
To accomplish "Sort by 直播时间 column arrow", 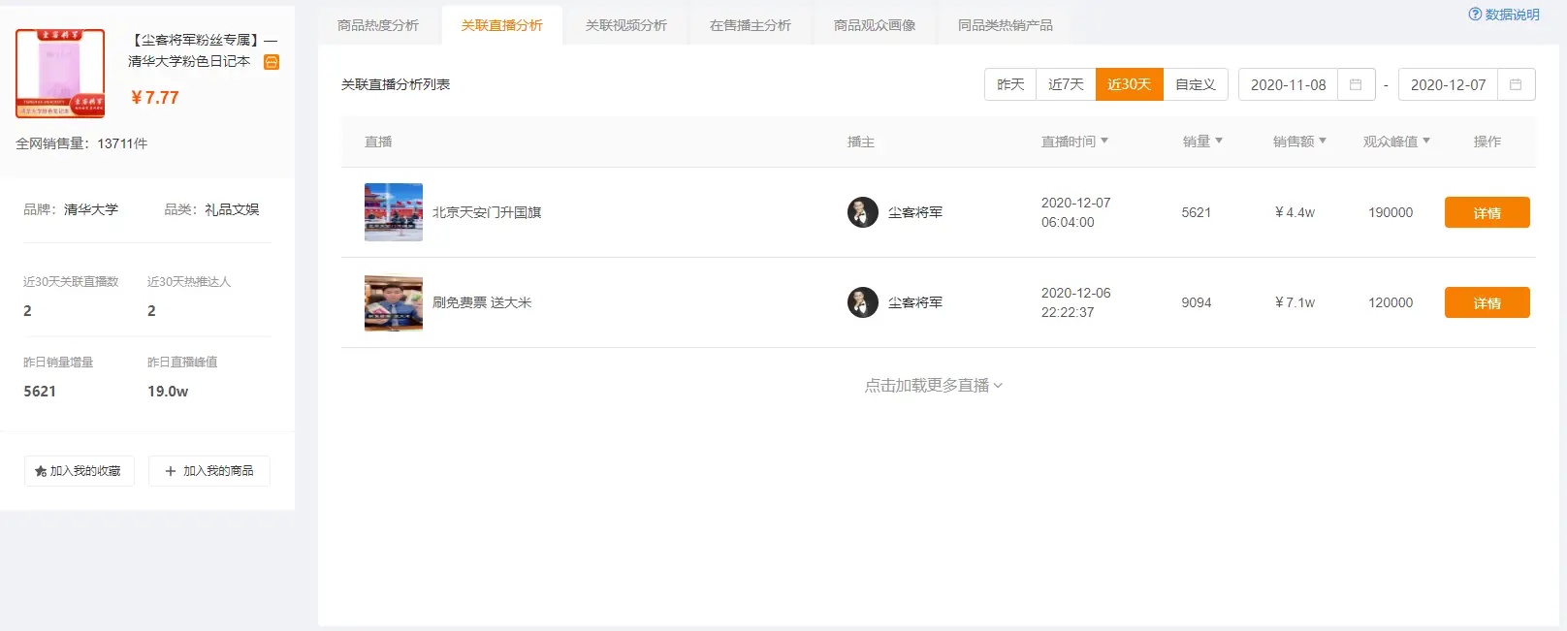I will (1104, 142).
